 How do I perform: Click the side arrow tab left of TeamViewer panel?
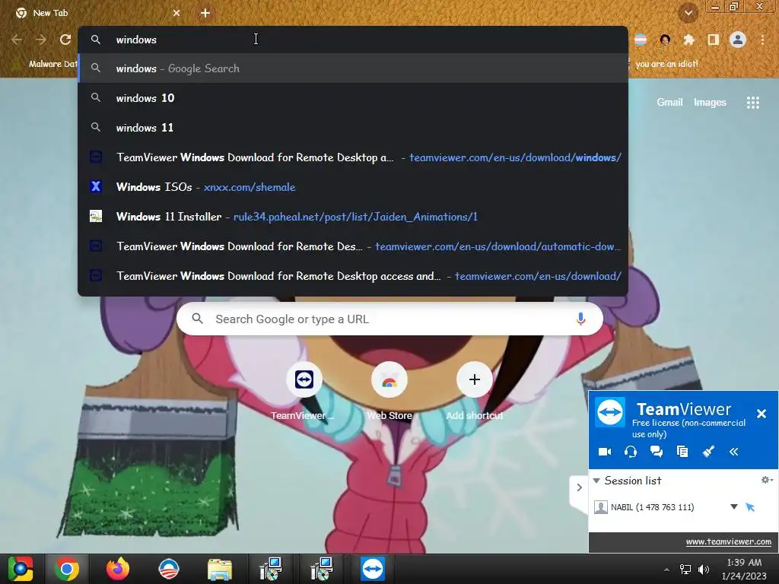(579, 487)
